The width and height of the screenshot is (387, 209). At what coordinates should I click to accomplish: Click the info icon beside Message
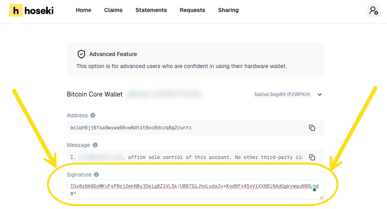tap(95, 145)
